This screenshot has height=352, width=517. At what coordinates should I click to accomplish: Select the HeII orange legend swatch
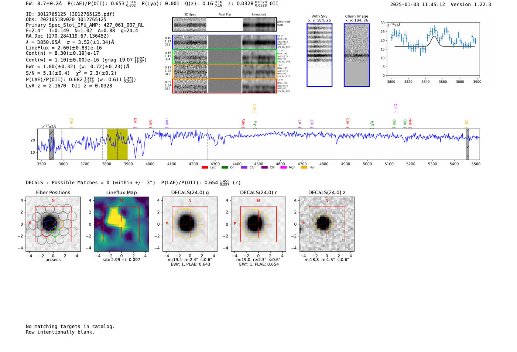click(304, 168)
